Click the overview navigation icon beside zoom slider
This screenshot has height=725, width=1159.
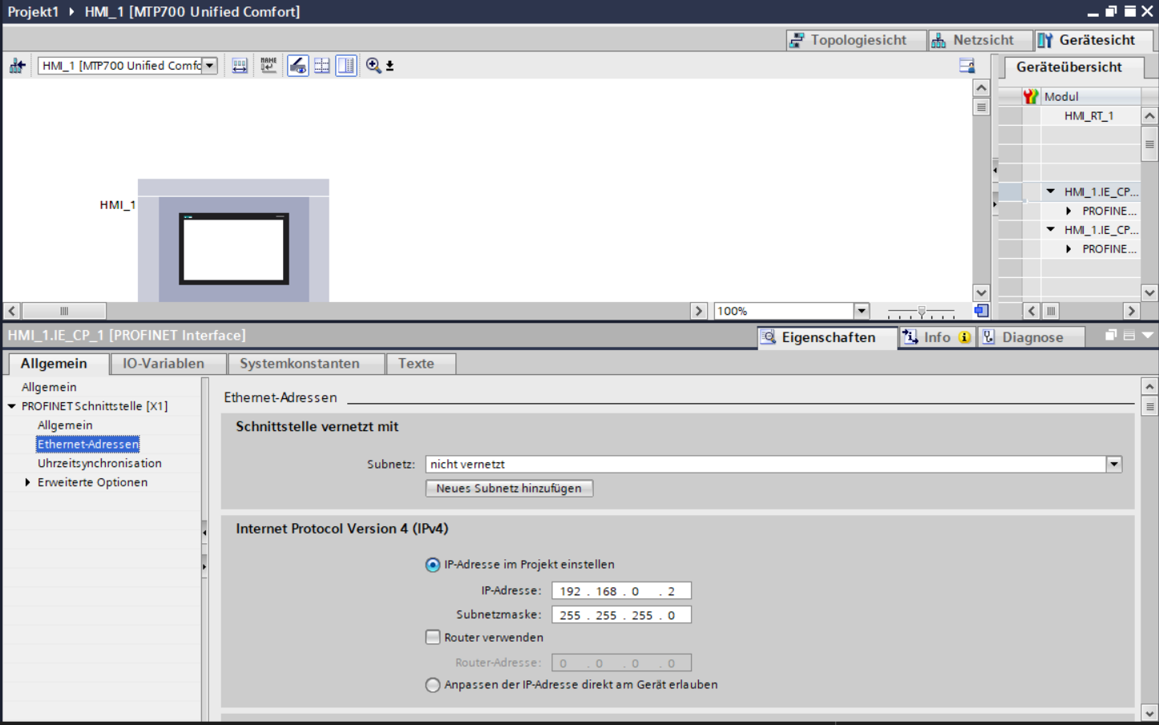click(x=981, y=311)
